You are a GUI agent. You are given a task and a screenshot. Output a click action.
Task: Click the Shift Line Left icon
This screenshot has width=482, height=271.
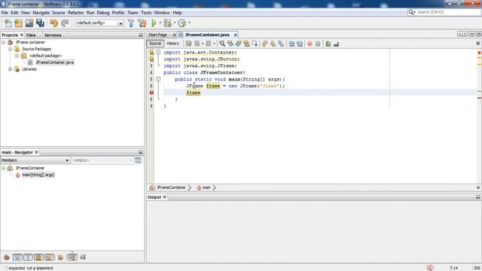coord(291,44)
